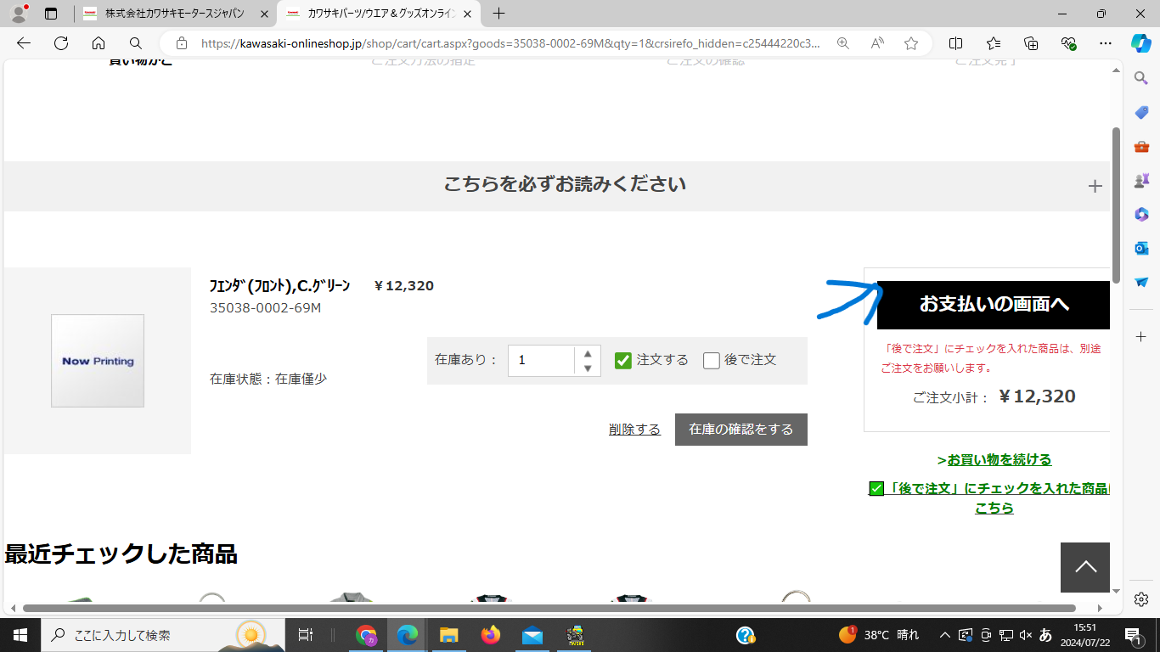
Task: Customize sidebar with plus icon
Action: click(1141, 337)
